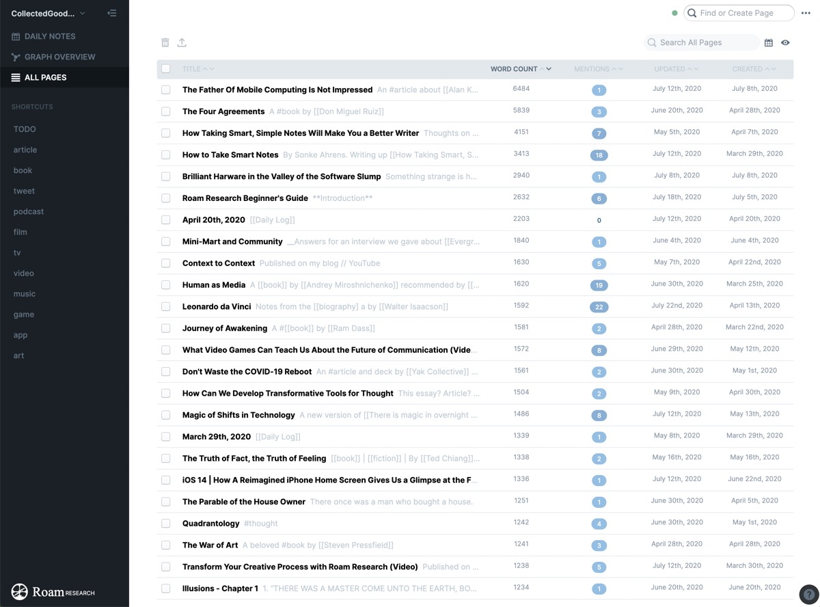Check the box for Mini-Mart and Community
This screenshot has width=820, height=607.
pos(166,242)
